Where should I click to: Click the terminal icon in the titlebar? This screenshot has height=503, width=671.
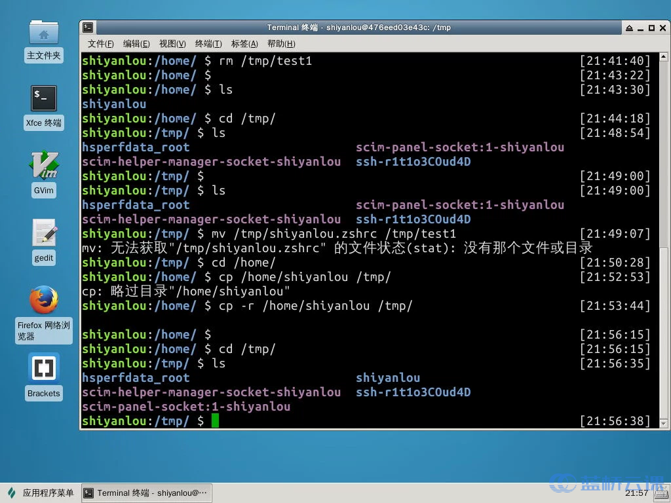tap(87, 27)
